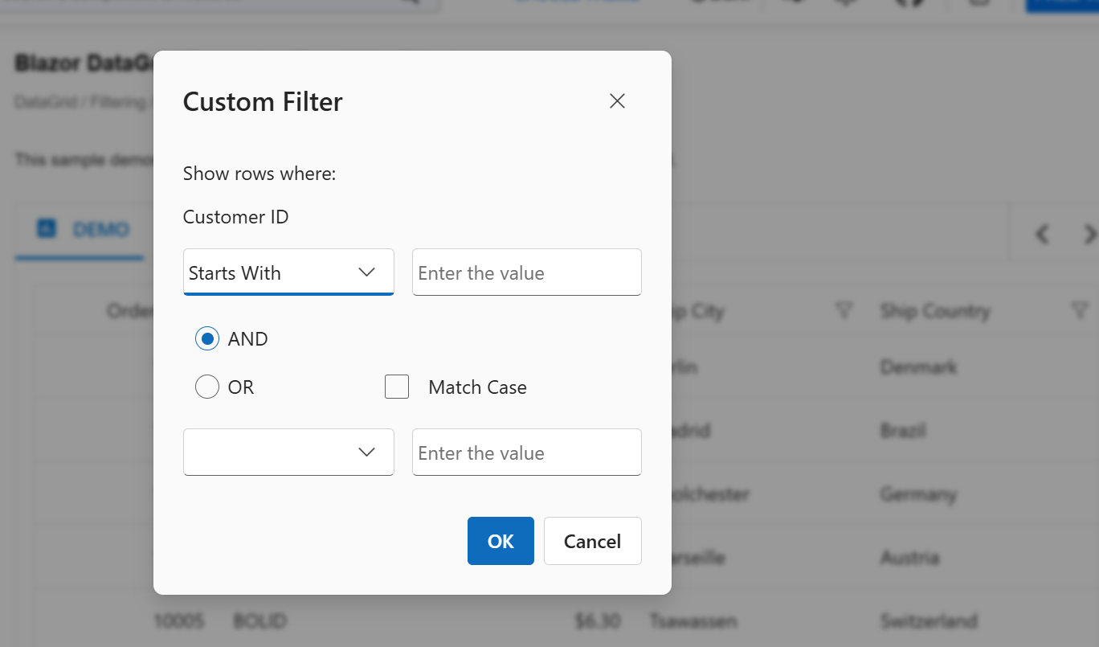1099x647 pixels.
Task: Click the previous sample arrow icon
Action: point(1042,234)
